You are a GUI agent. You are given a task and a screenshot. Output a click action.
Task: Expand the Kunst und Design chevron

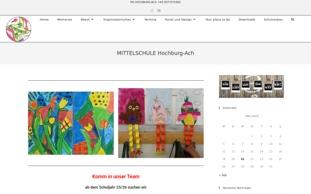click(x=194, y=20)
